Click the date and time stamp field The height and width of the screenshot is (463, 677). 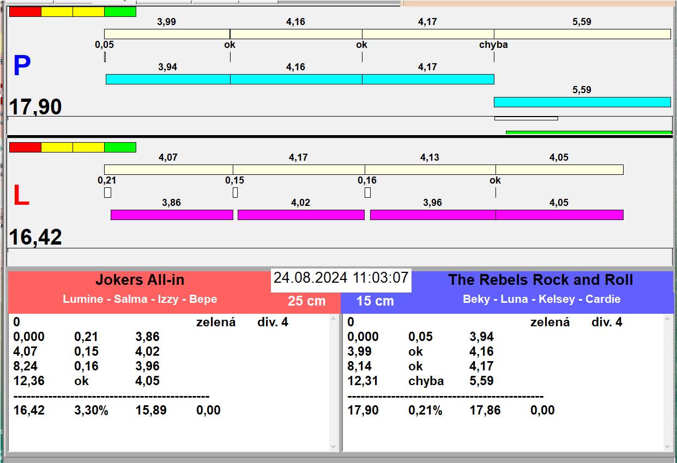click(341, 278)
